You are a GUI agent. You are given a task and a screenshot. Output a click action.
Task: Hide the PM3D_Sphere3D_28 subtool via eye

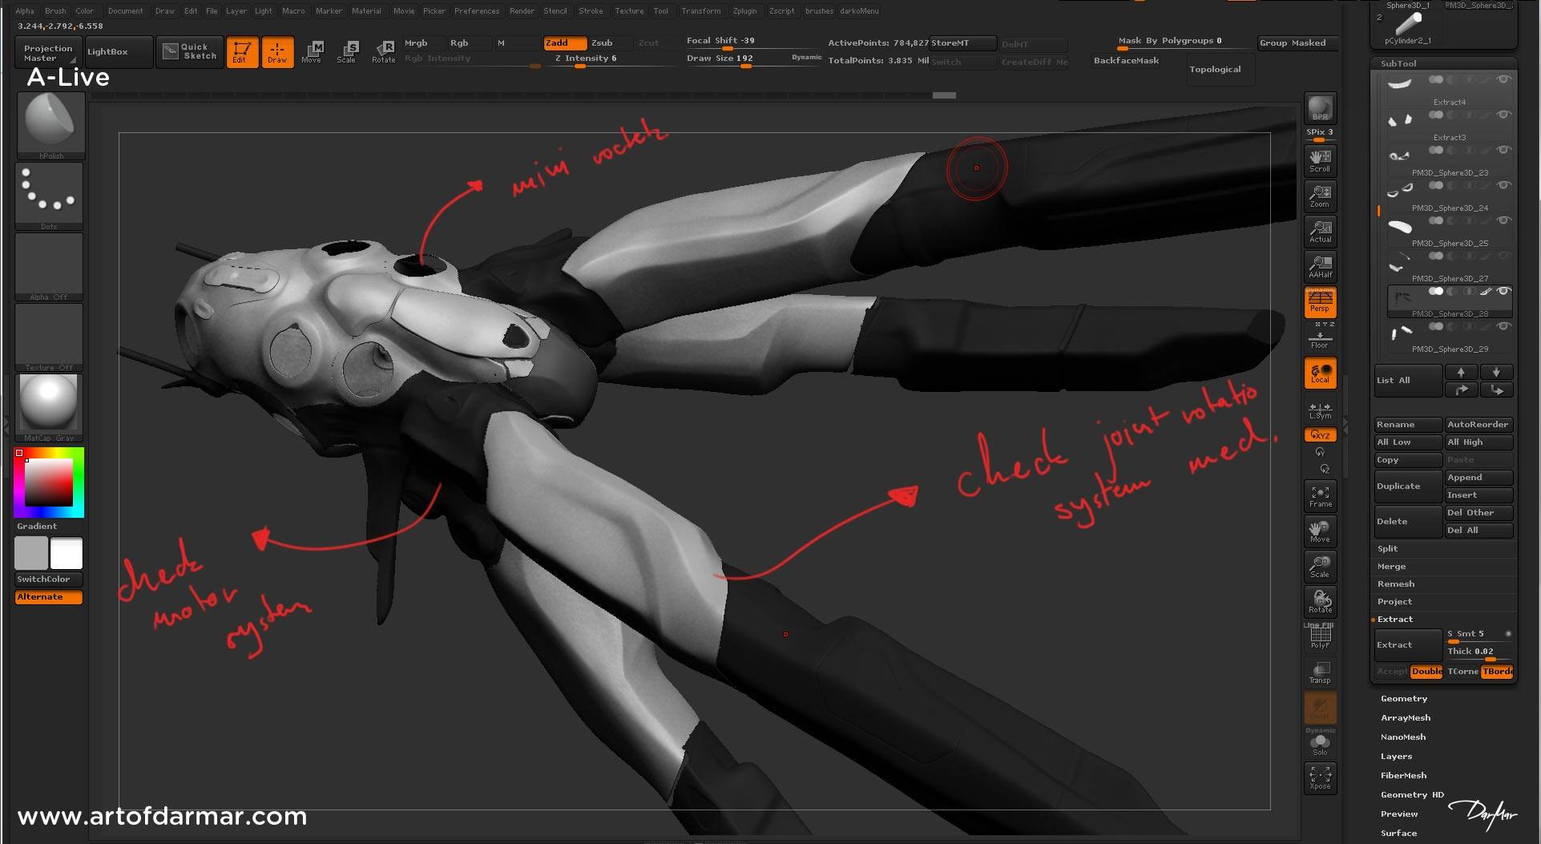[1504, 292]
